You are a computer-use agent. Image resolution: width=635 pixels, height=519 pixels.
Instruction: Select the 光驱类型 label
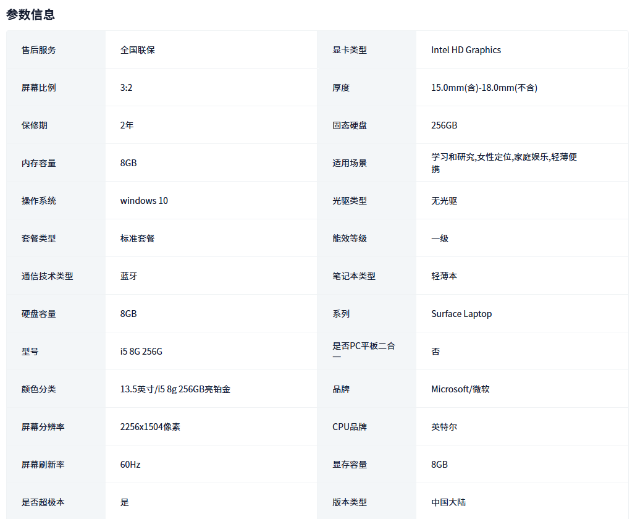[350, 201]
